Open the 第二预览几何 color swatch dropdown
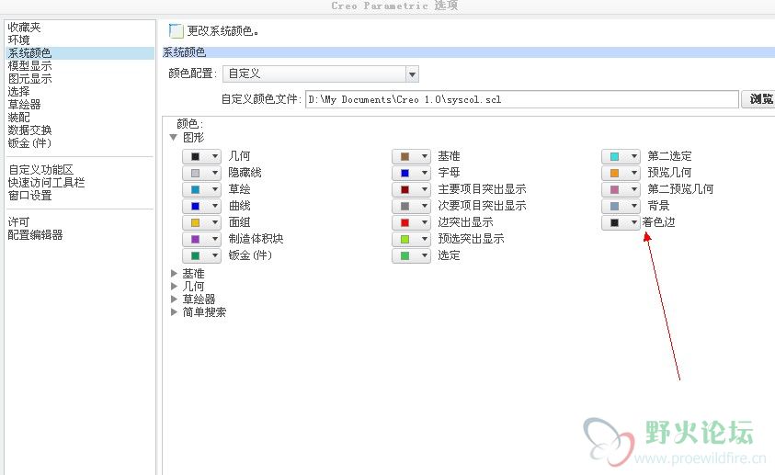Image resolution: width=775 pixels, height=475 pixels. (621, 189)
